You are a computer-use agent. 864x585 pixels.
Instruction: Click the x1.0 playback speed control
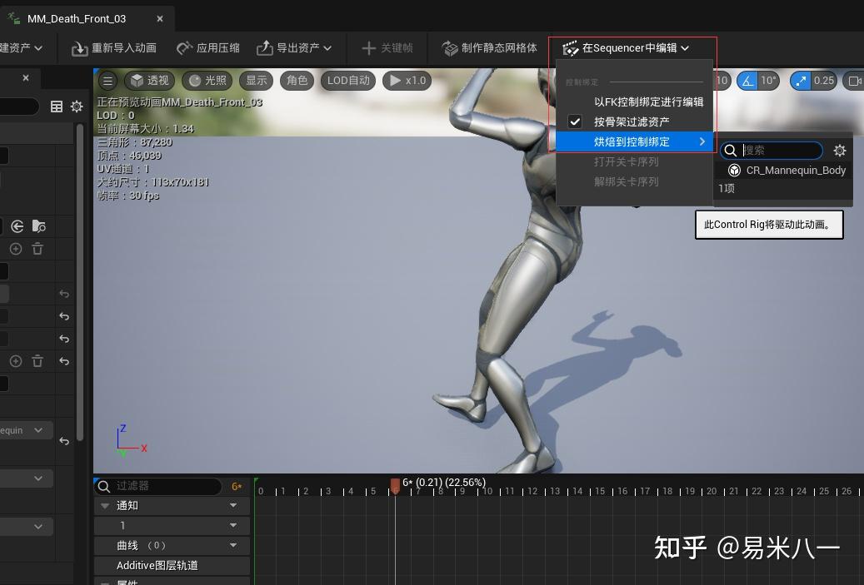coord(407,80)
